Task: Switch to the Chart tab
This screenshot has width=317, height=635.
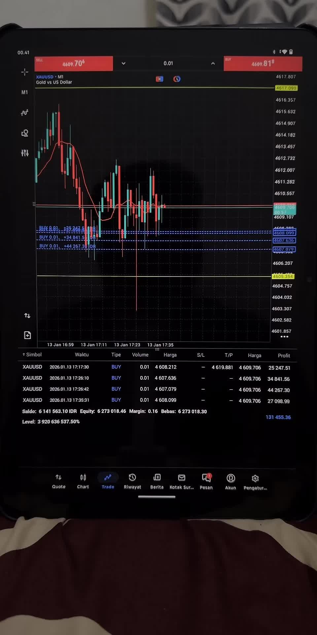Action: tap(83, 481)
